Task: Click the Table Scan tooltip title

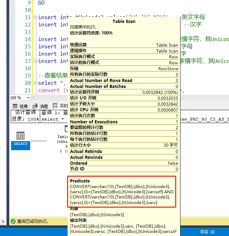Action: point(124,21)
